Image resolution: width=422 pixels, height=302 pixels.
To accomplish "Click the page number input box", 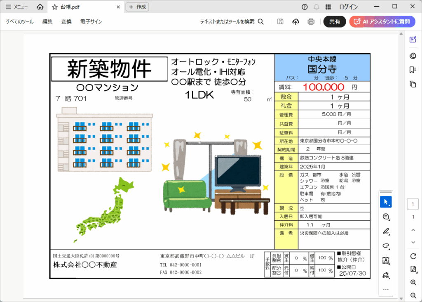I will [413, 204].
